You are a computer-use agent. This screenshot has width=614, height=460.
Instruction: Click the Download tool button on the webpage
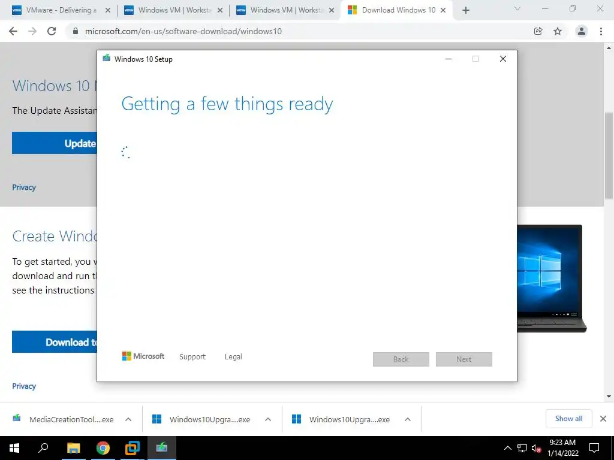(54, 342)
